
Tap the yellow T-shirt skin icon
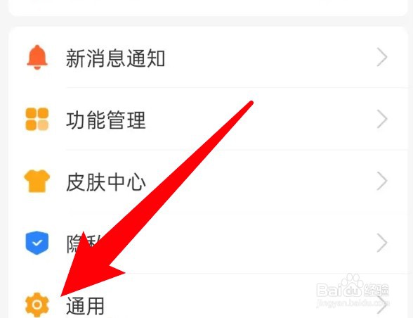point(37,181)
